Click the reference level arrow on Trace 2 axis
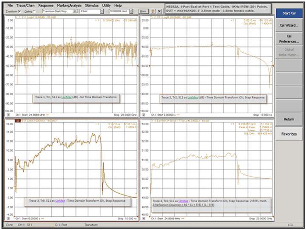 click(150, 66)
